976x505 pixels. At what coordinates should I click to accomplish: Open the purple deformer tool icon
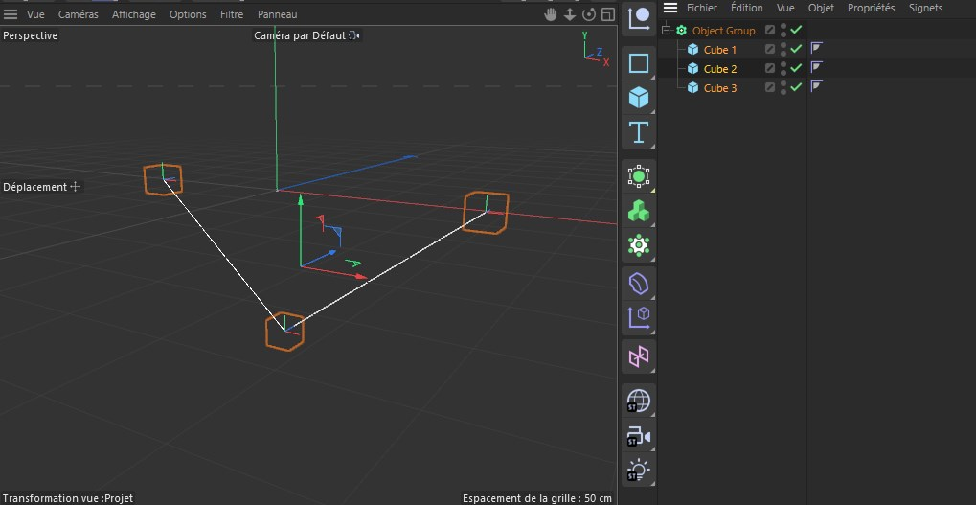[x=639, y=284]
